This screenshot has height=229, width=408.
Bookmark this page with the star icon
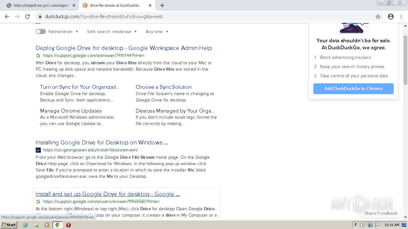click(378, 17)
